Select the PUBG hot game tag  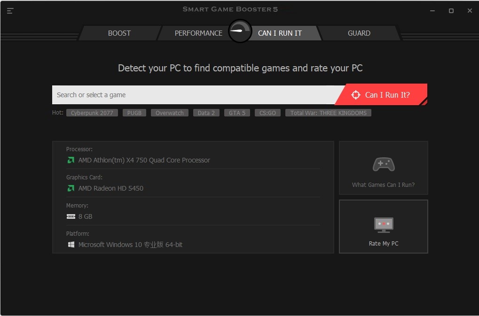pos(134,113)
